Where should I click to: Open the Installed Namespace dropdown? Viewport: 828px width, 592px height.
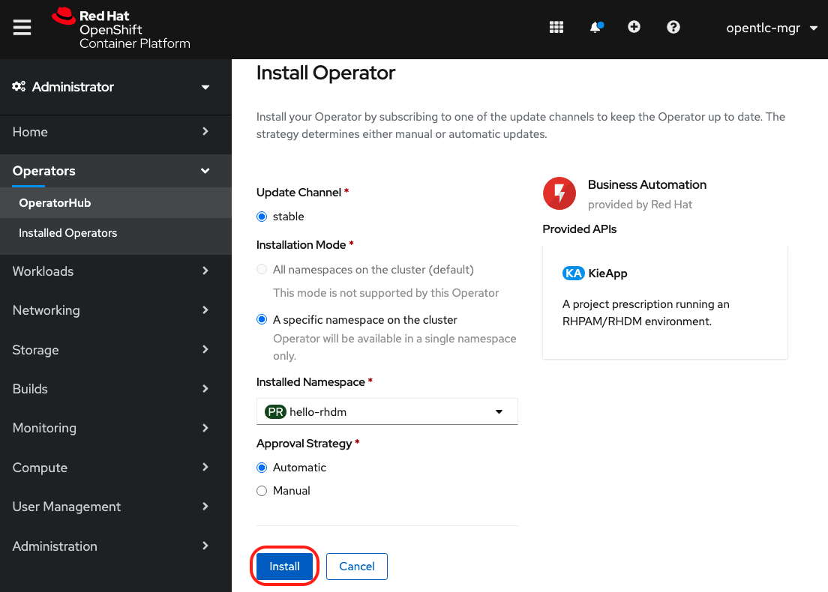pyautogui.click(x=387, y=411)
